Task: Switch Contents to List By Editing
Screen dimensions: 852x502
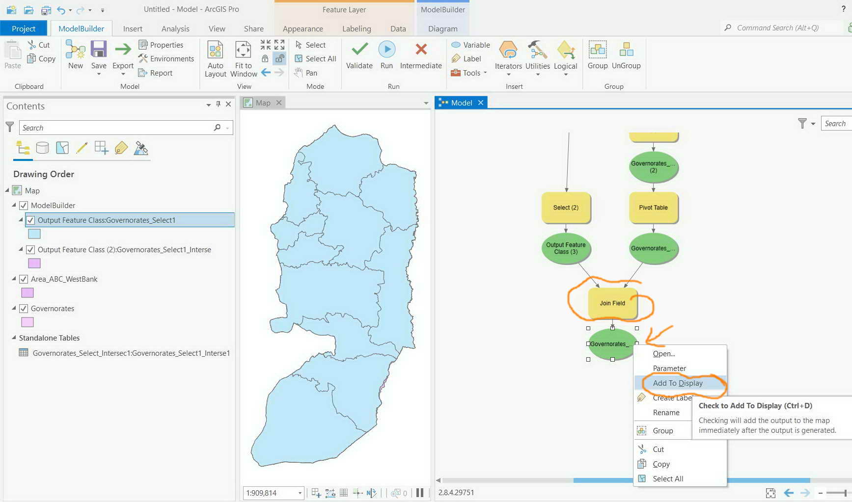Action: [x=82, y=148]
